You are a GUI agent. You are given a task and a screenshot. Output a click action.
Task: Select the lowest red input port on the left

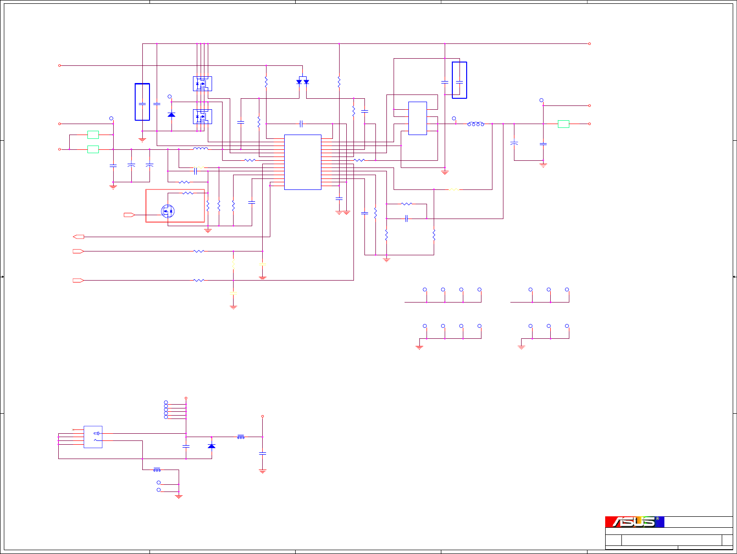[x=78, y=281]
